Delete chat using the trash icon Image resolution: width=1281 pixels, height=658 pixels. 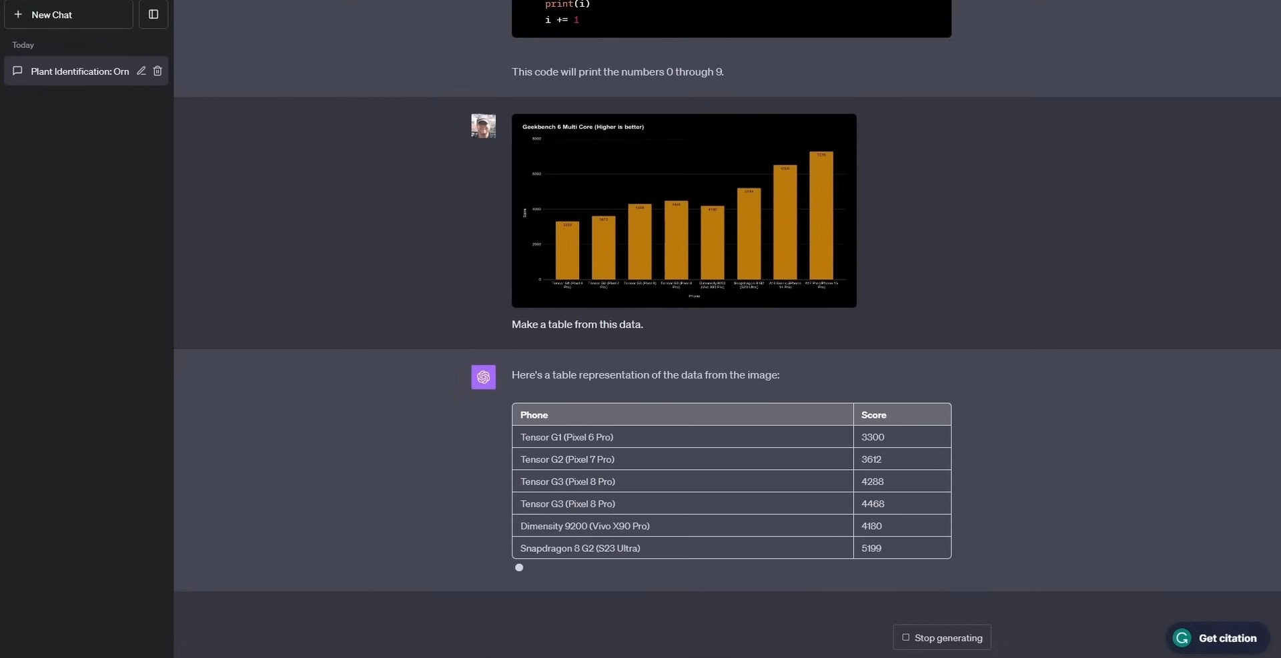(157, 71)
